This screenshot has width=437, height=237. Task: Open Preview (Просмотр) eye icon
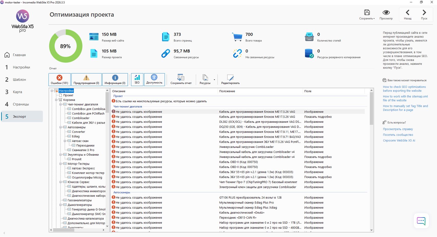386,12
